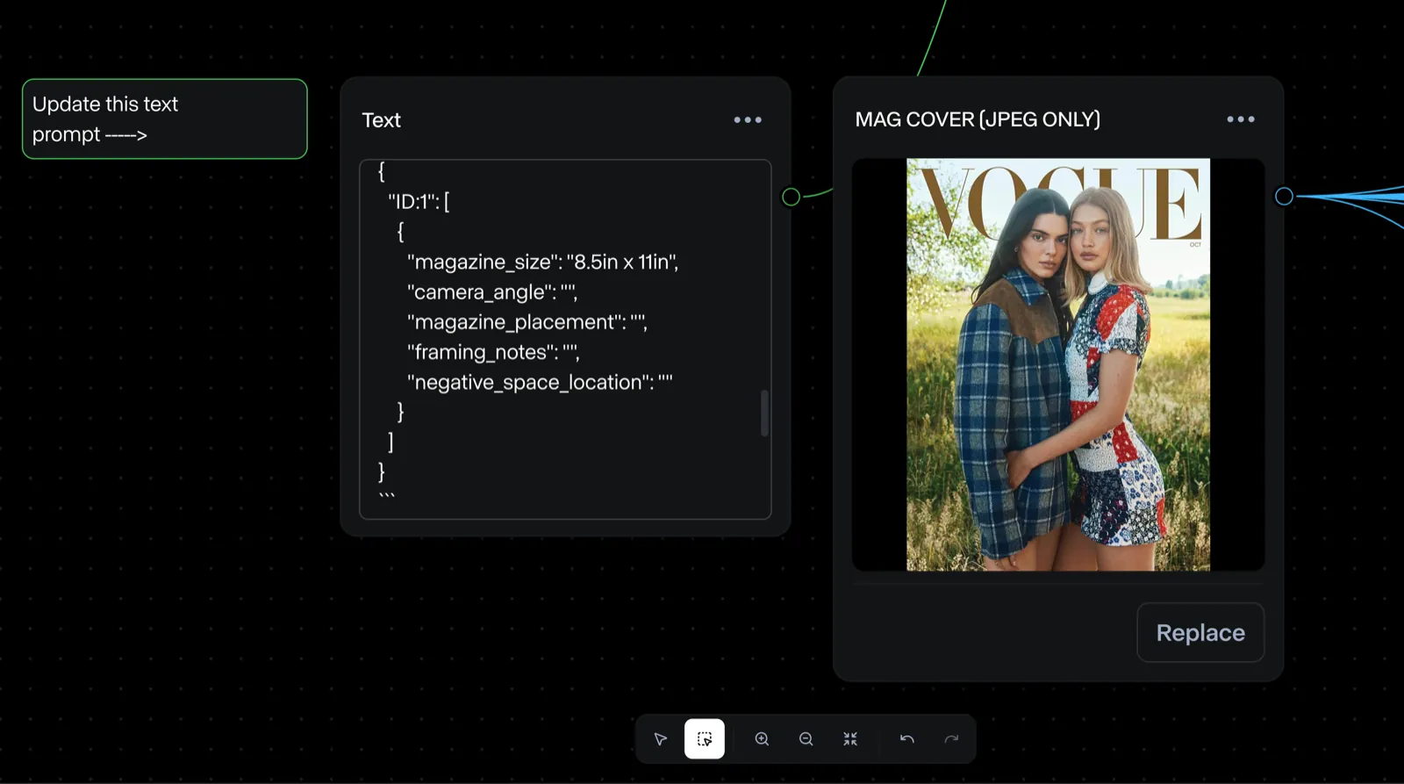
Task: Click the "framing_notes" line in the prompt
Action: 493,352
